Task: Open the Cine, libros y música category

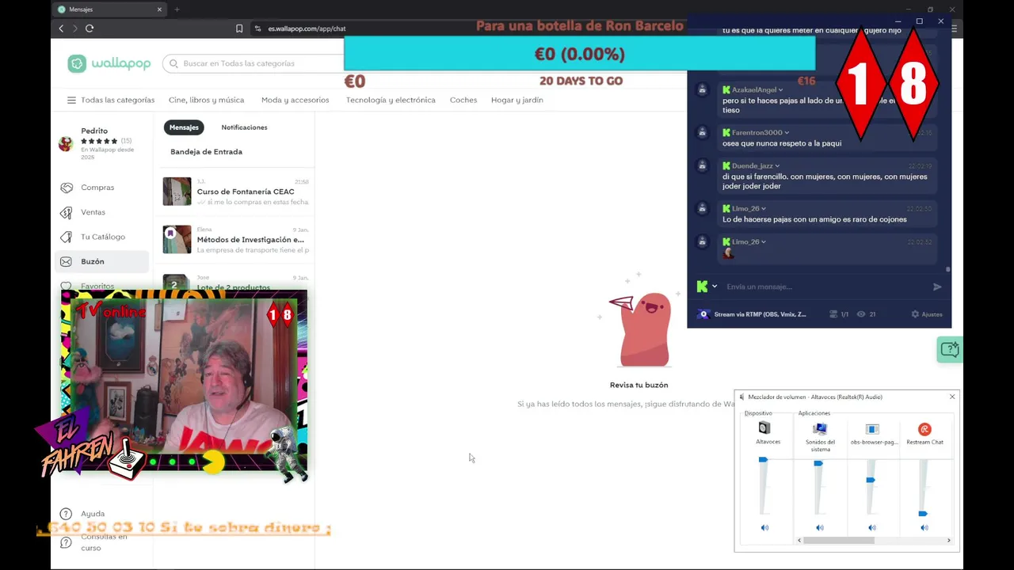Action: (x=206, y=101)
